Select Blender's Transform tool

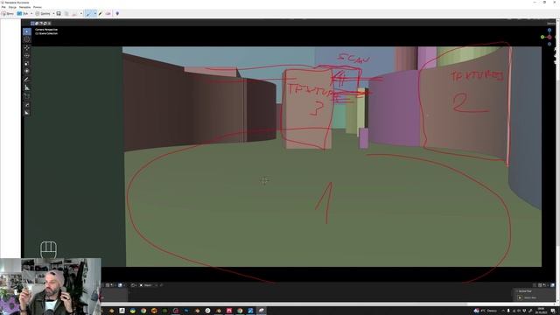pos(27,72)
